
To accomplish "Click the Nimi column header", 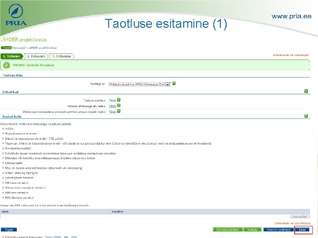I will coord(5,212).
